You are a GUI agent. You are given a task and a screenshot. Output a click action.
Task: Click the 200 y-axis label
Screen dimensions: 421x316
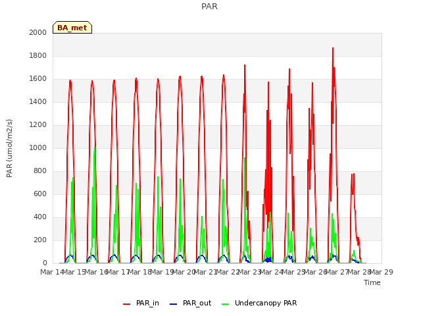click(x=40, y=240)
